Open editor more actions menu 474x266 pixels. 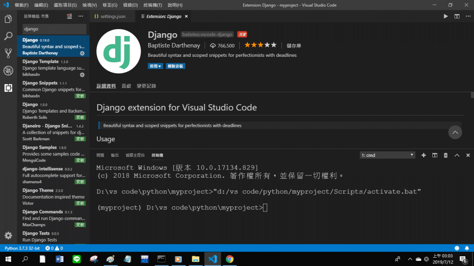click(x=468, y=16)
